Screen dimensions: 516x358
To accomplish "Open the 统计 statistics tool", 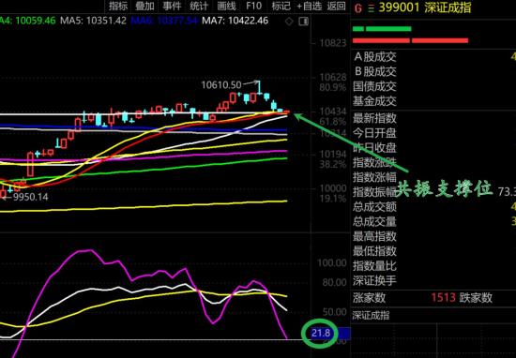I will tap(199, 6).
